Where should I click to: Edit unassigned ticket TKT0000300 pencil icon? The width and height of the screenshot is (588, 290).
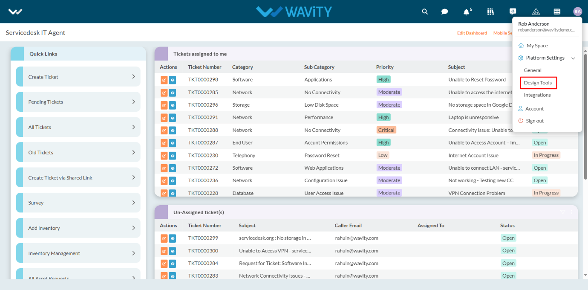pos(164,251)
